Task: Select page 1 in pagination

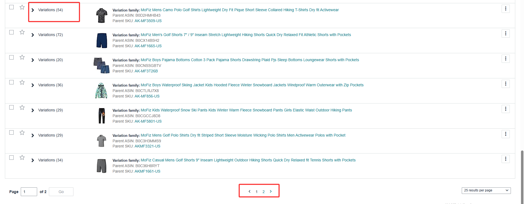Action: (257, 192)
